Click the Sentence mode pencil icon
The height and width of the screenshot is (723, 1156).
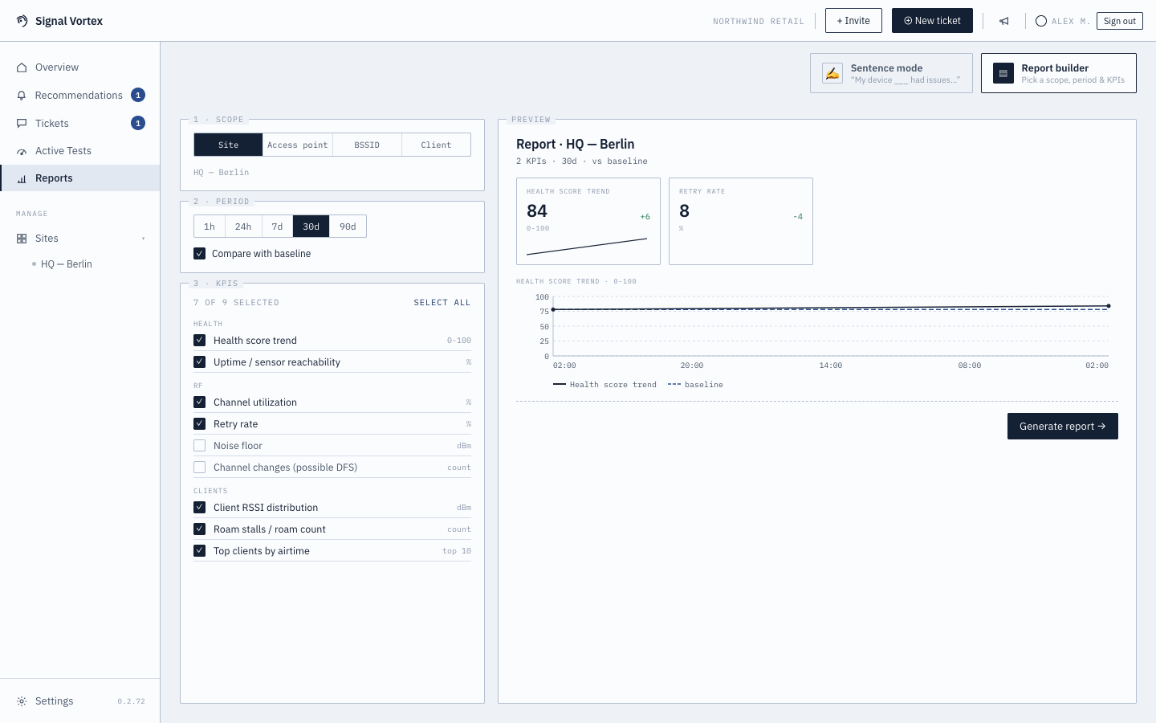pos(832,73)
